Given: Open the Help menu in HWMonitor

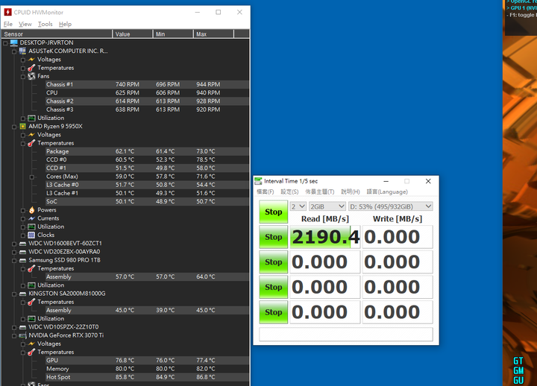Looking at the screenshot, I should tap(65, 24).
